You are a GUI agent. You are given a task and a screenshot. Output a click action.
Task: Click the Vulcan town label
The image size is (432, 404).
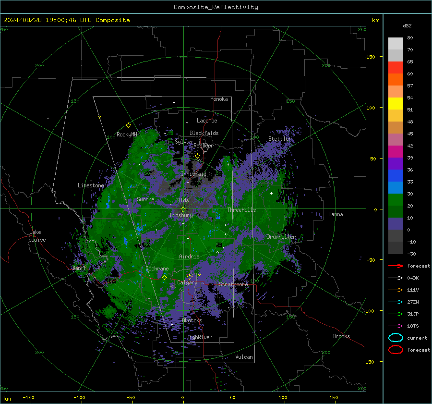point(244,357)
